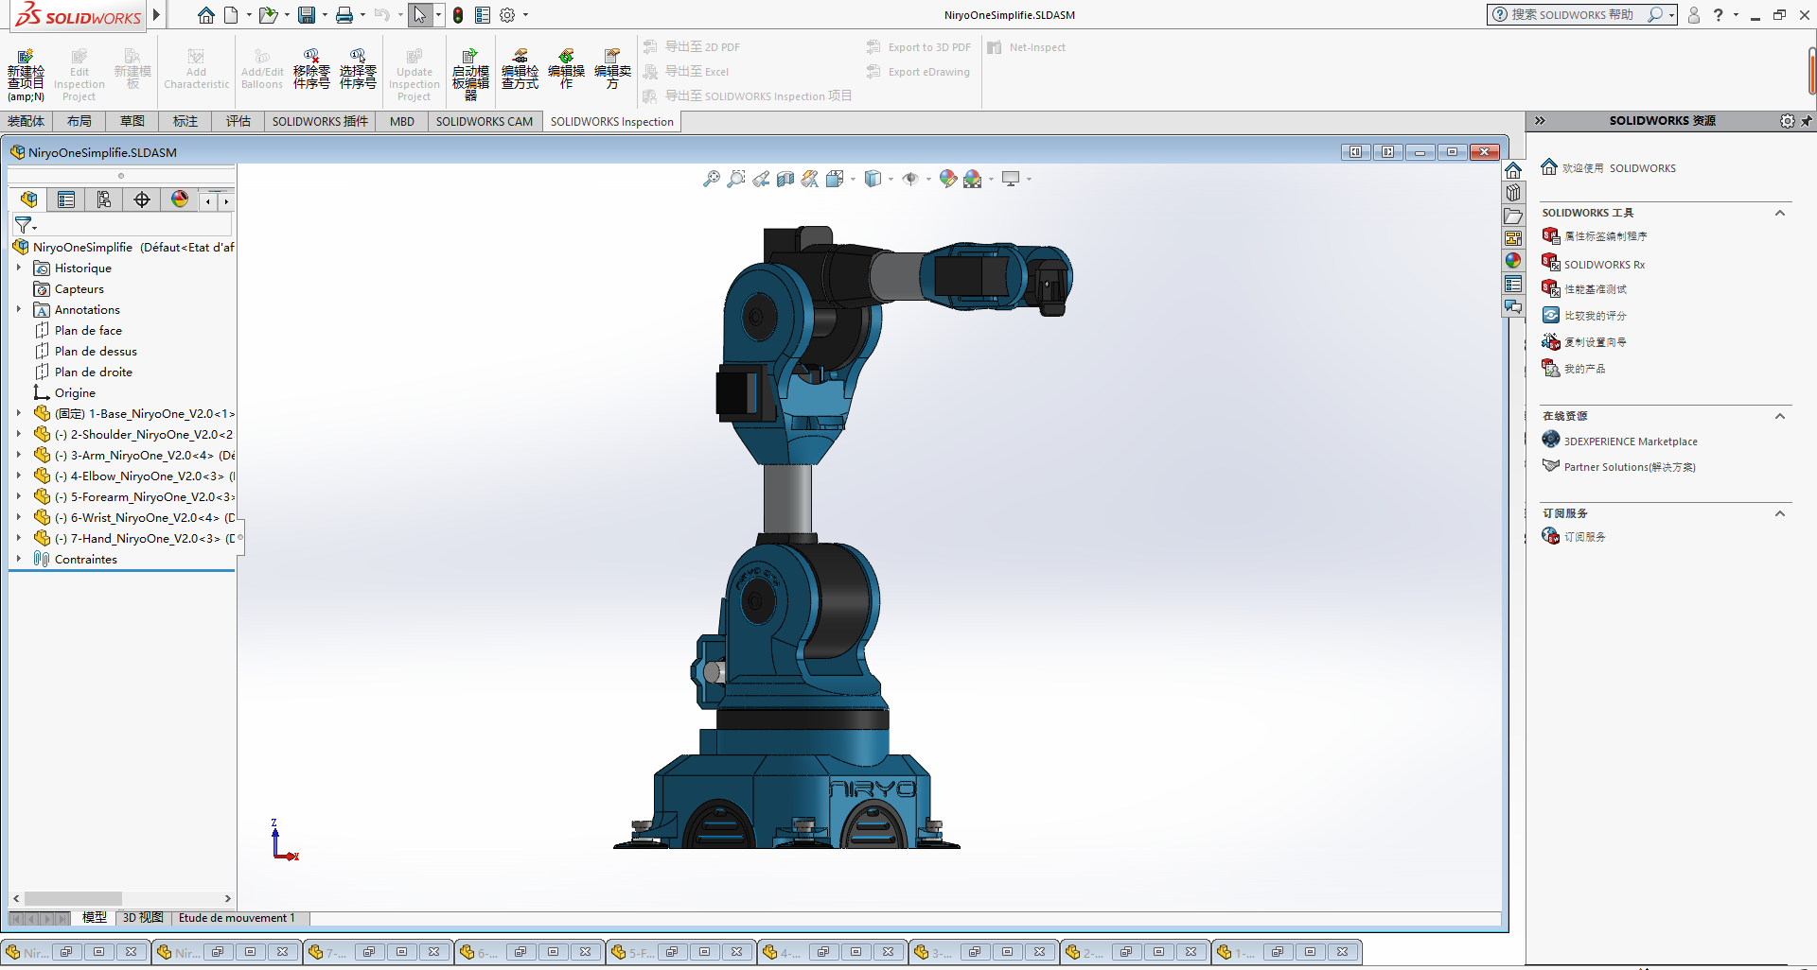The height and width of the screenshot is (970, 1817).
Task: Activate the Section View tool
Action: pos(785,179)
